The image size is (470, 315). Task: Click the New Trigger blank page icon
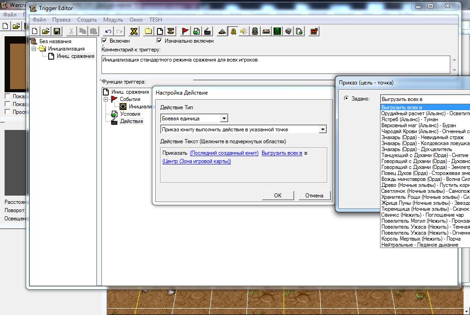click(160, 31)
